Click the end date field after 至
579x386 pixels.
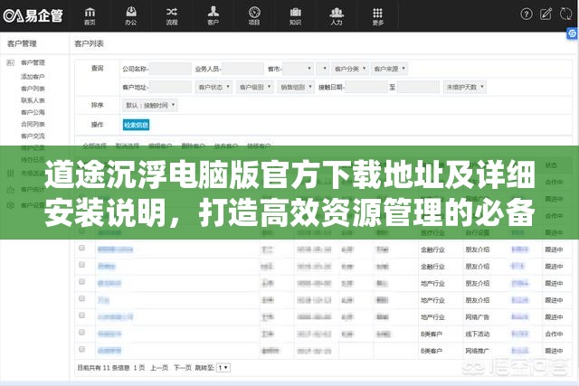point(418,87)
